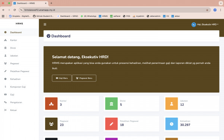Open the Kehadiran menu item
This screenshot has height=140, width=224.
[19, 79]
